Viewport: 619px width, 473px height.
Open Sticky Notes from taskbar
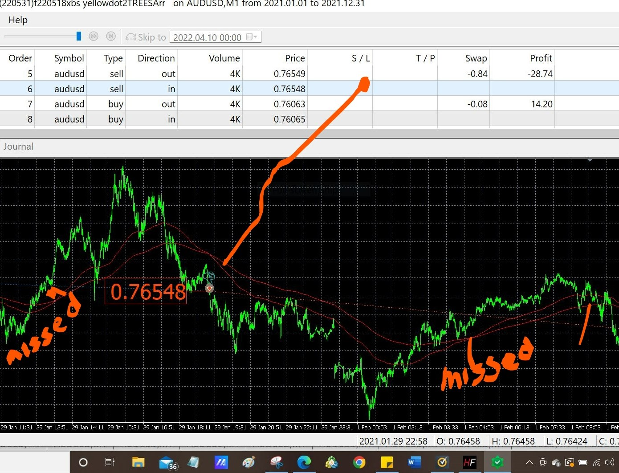coord(387,462)
